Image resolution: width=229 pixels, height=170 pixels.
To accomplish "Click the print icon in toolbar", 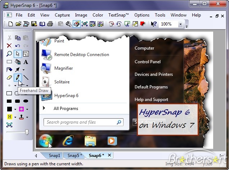I will click(50, 24).
